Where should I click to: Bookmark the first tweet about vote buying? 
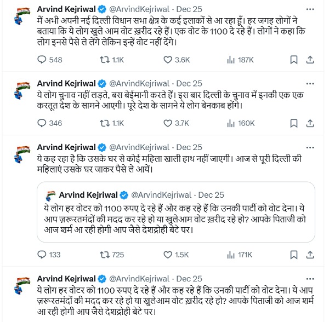click(x=293, y=59)
